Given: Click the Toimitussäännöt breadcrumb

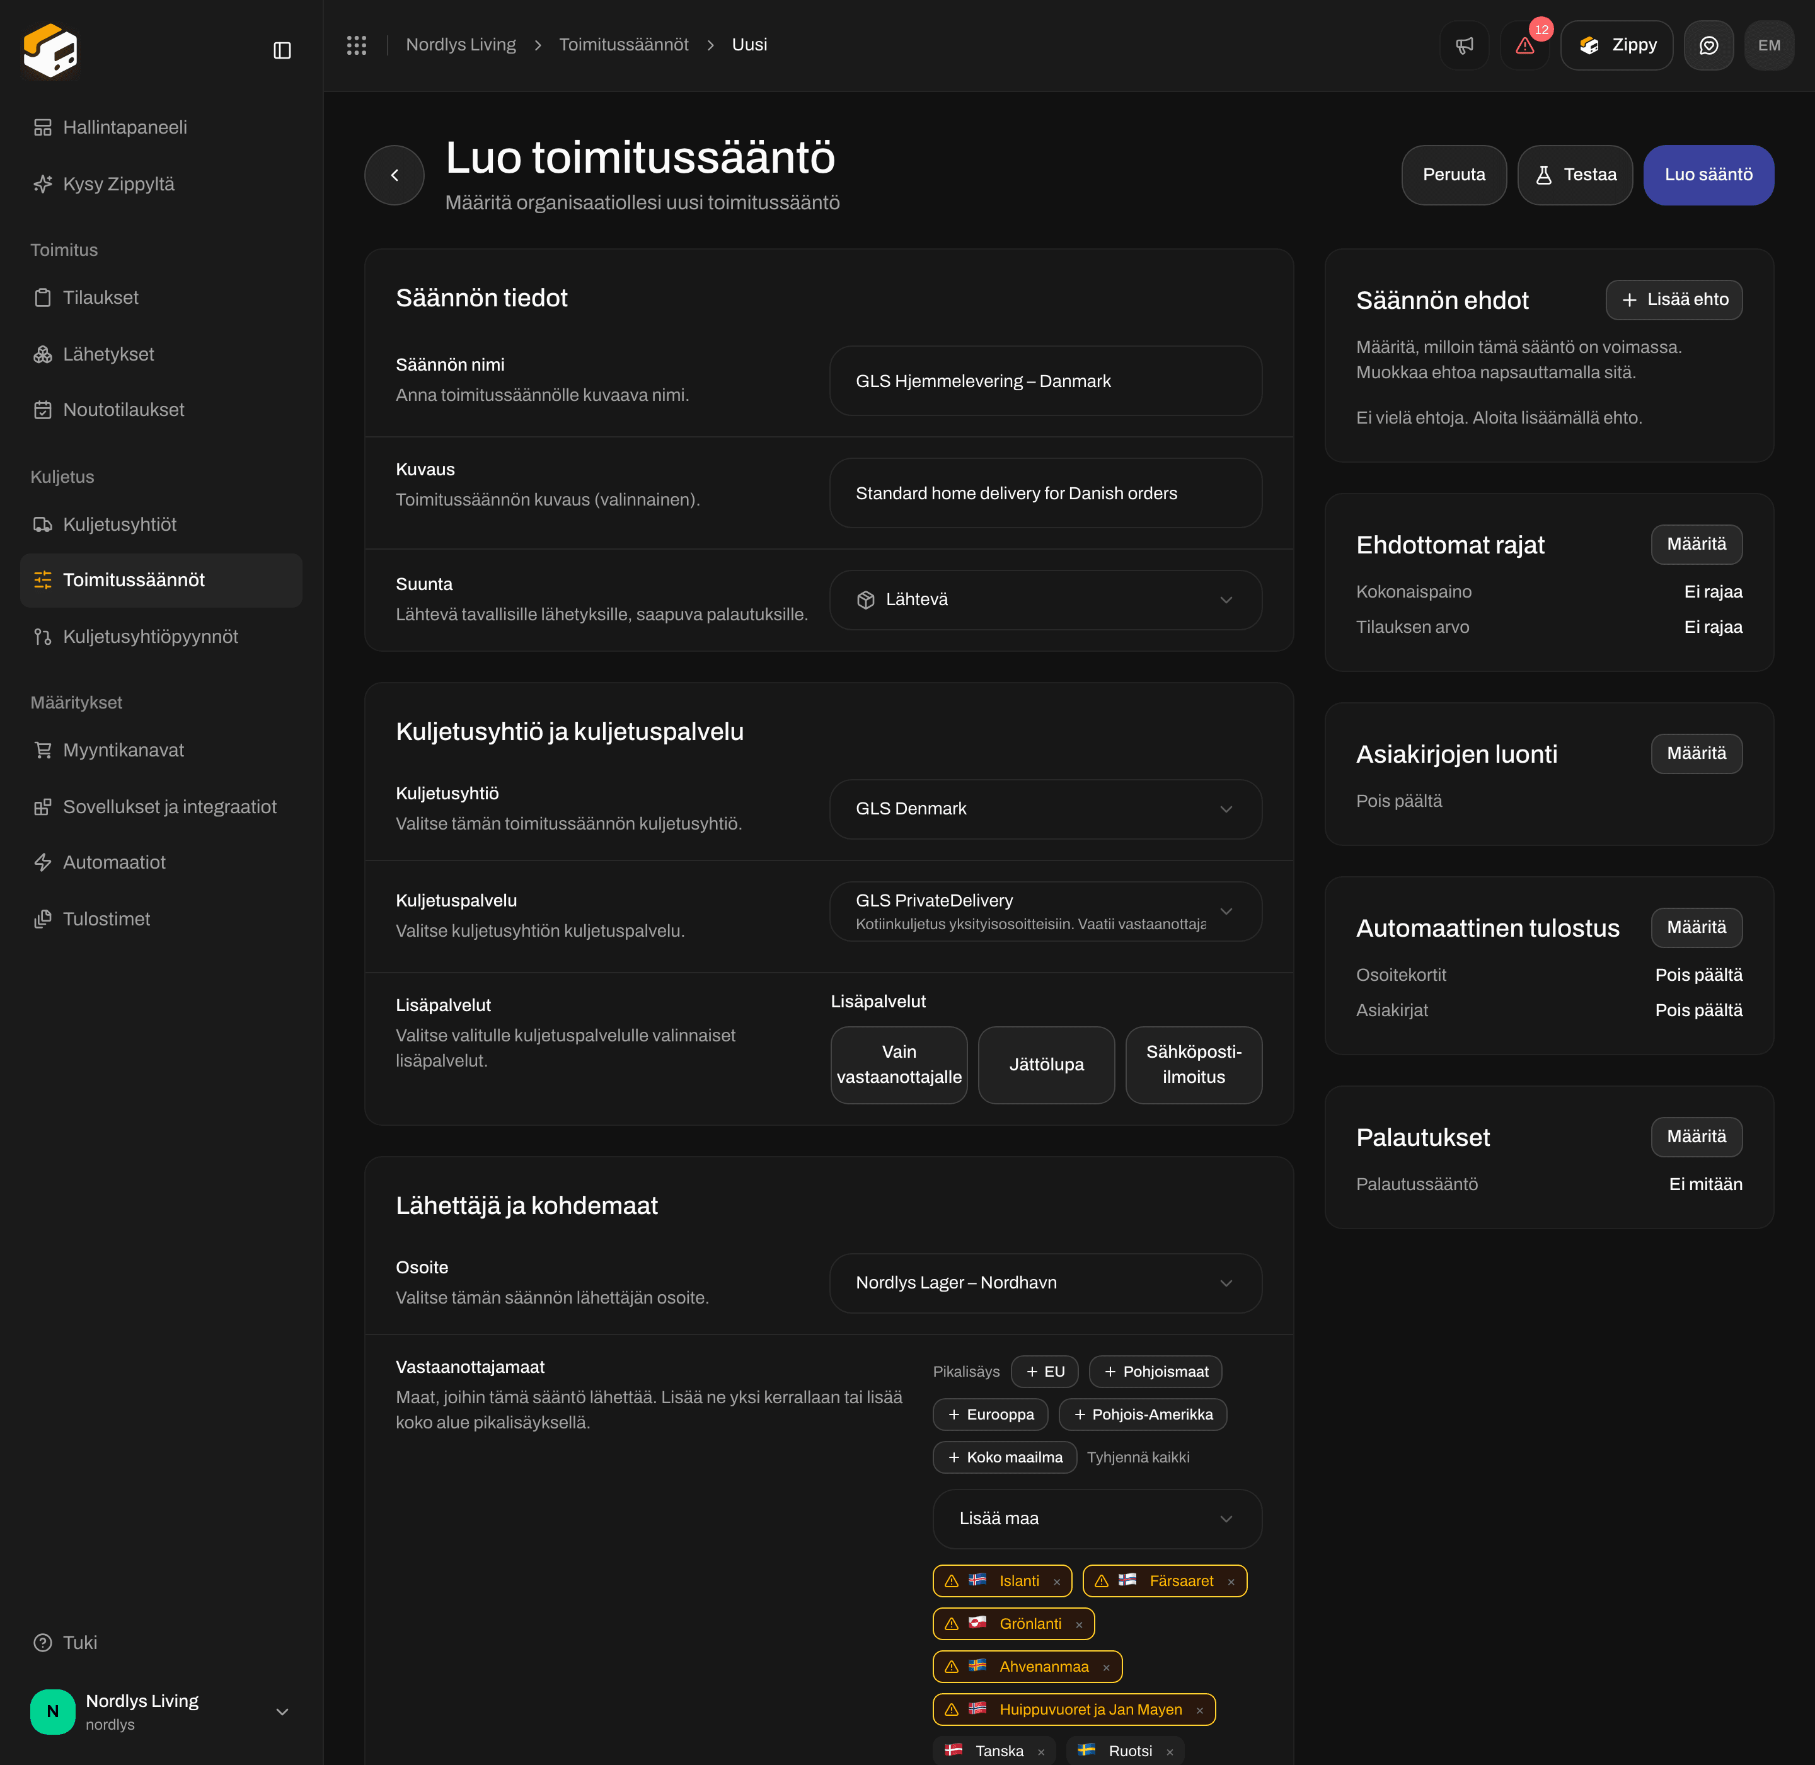Looking at the screenshot, I should click(x=623, y=45).
